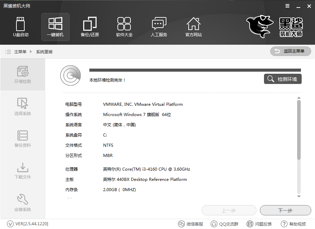
Task: Click the 检测环境 detect environment button
Action: (x=282, y=79)
